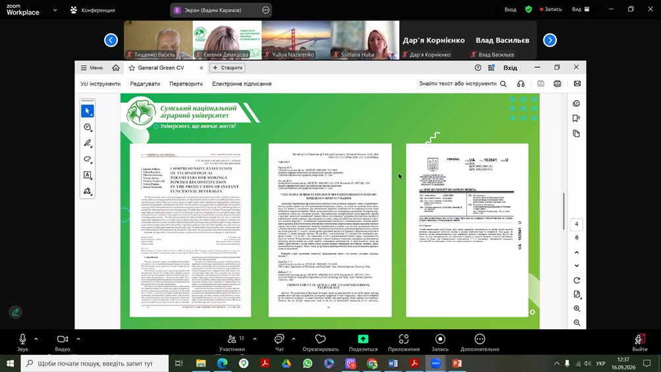661x372 pixels.
Task: Click the Створити button
Action: [x=227, y=68]
